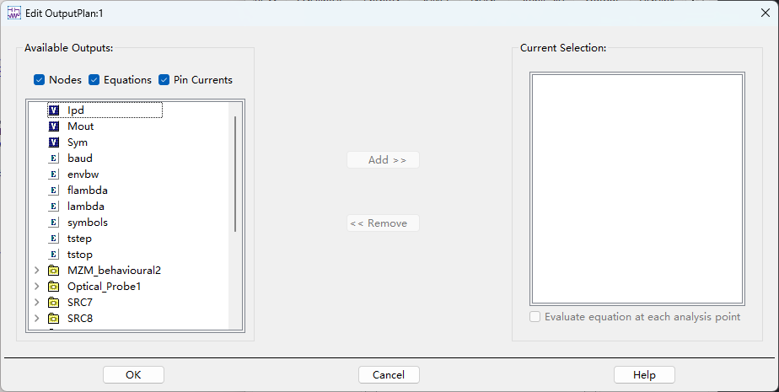The image size is (779, 392).
Task: Click the Optical_Probe1 component folder icon
Action: [x=54, y=287]
